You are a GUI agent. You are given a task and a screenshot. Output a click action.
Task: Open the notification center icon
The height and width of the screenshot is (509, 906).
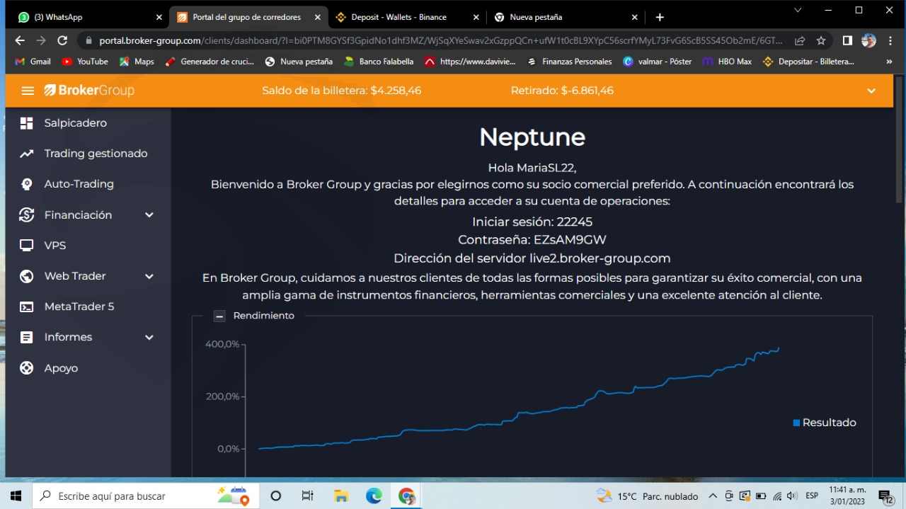[885, 496]
